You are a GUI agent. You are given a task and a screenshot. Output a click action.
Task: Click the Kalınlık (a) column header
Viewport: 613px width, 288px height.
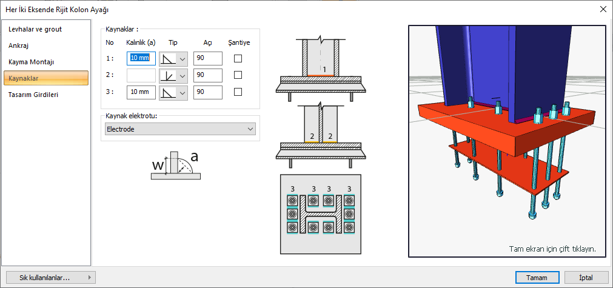[141, 42]
